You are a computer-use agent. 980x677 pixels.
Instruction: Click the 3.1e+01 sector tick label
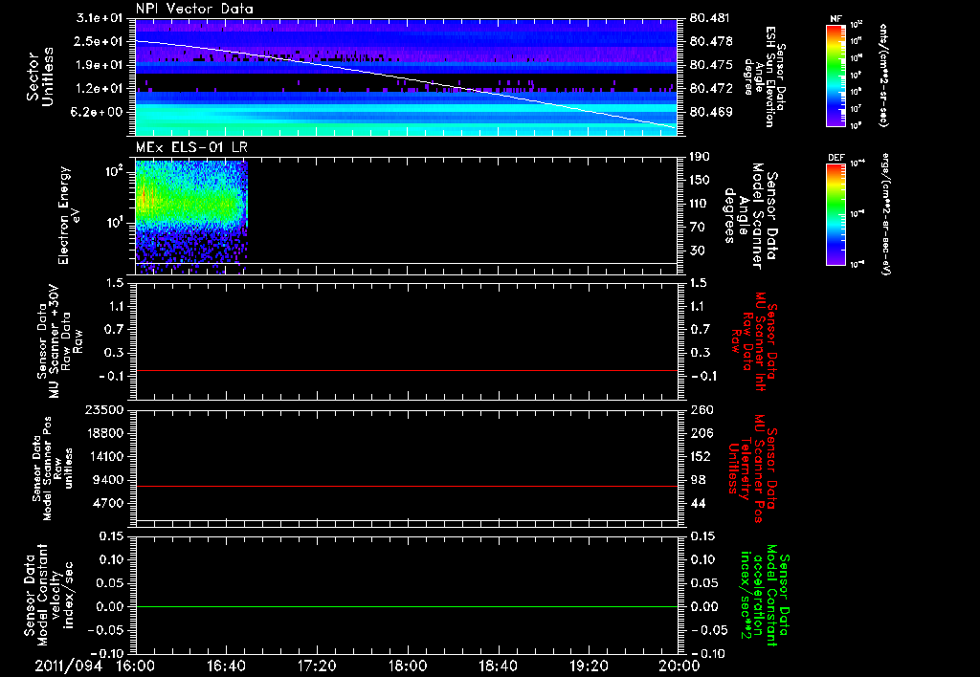click(98, 18)
